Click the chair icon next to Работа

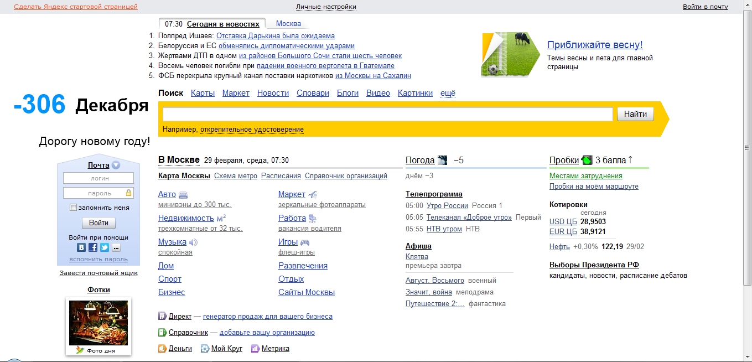(312, 219)
